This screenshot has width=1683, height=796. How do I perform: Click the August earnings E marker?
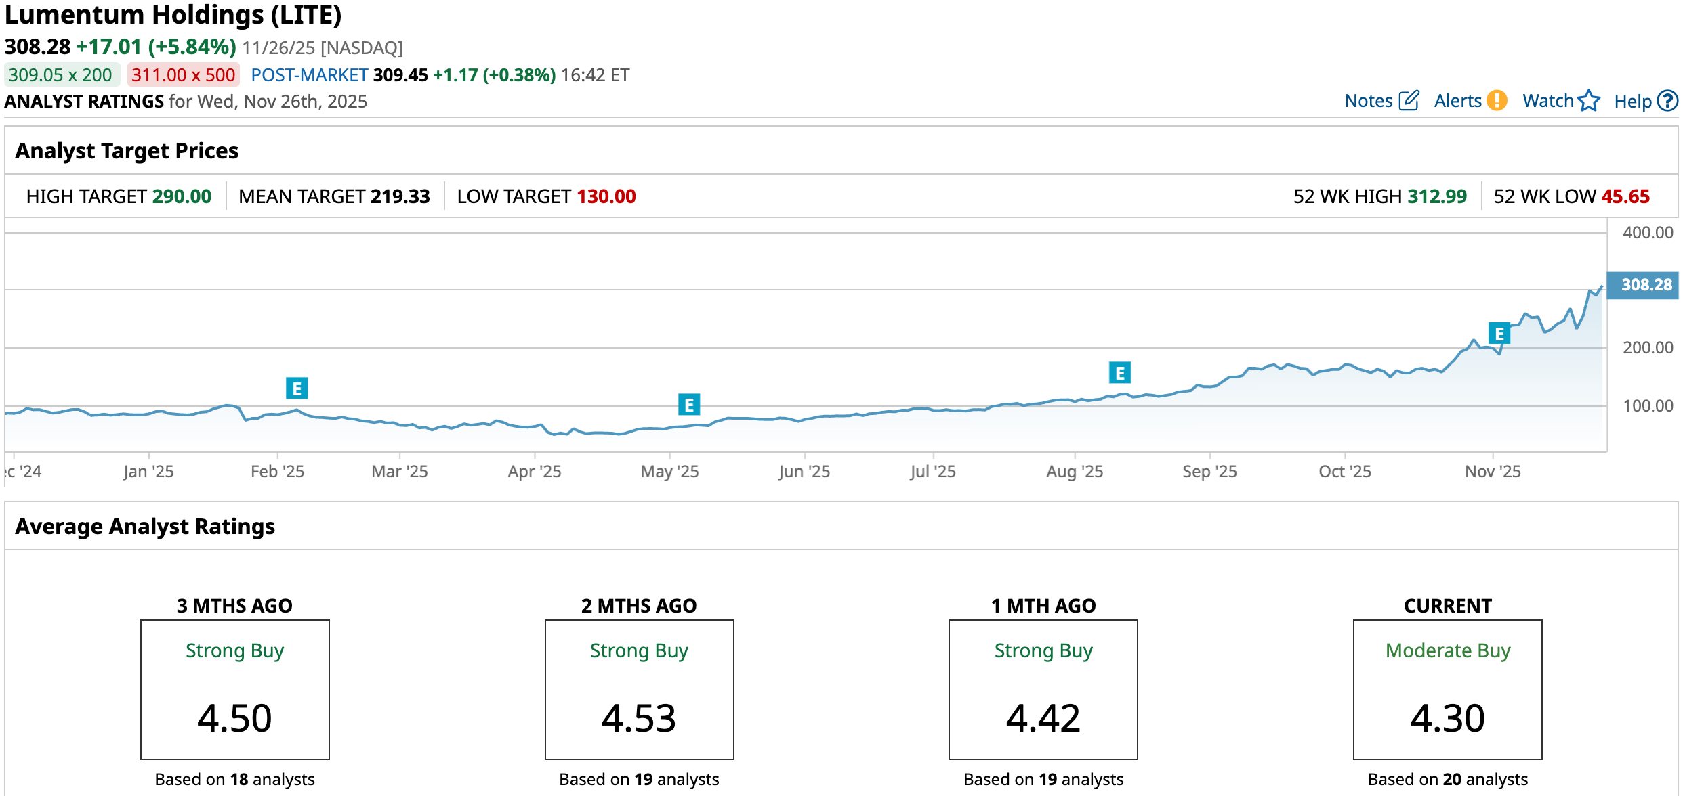(1120, 373)
